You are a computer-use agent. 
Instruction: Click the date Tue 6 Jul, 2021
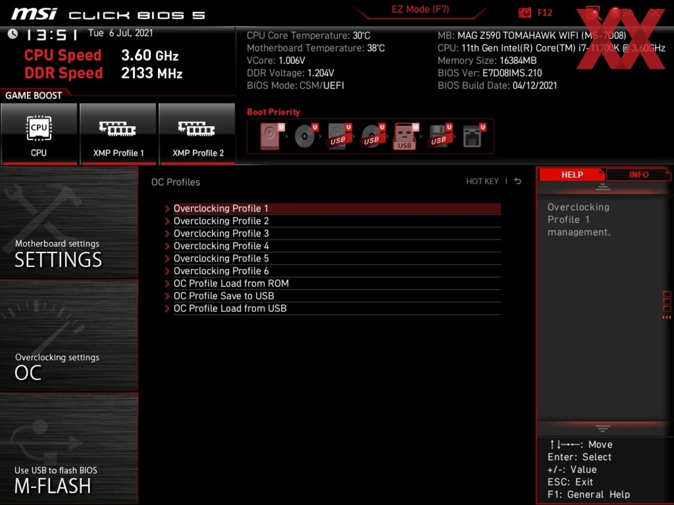pos(120,33)
